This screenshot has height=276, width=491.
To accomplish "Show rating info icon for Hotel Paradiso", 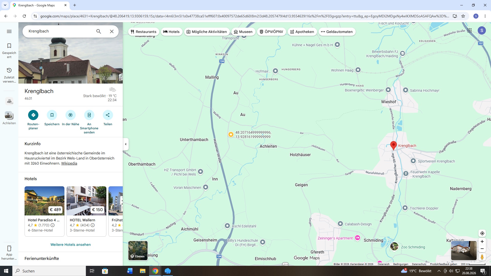I will click(52, 225).
